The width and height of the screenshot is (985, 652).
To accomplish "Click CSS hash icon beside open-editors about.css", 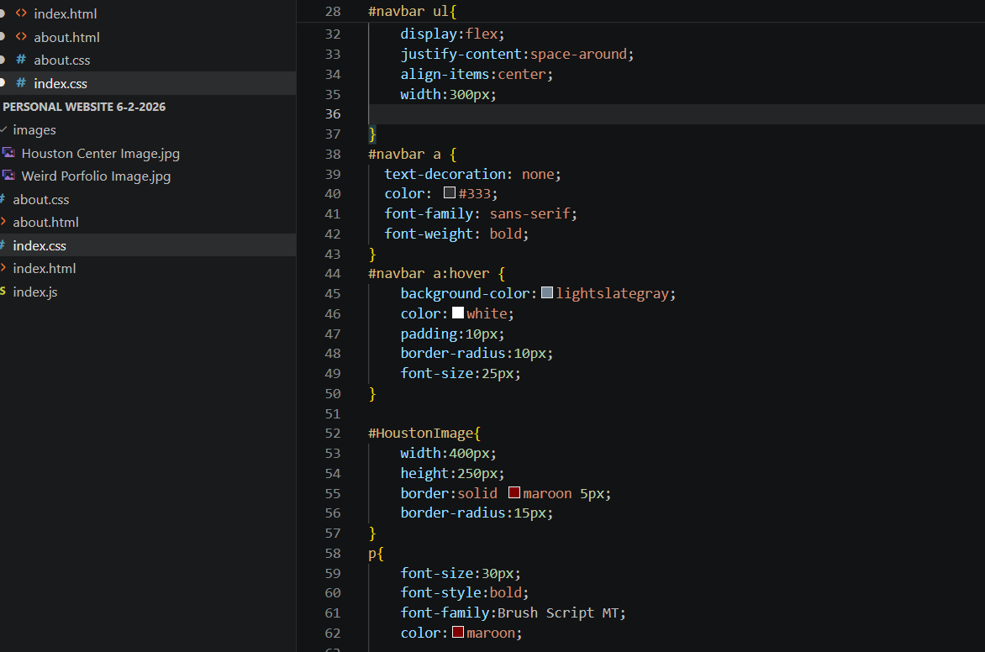I will tap(21, 60).
